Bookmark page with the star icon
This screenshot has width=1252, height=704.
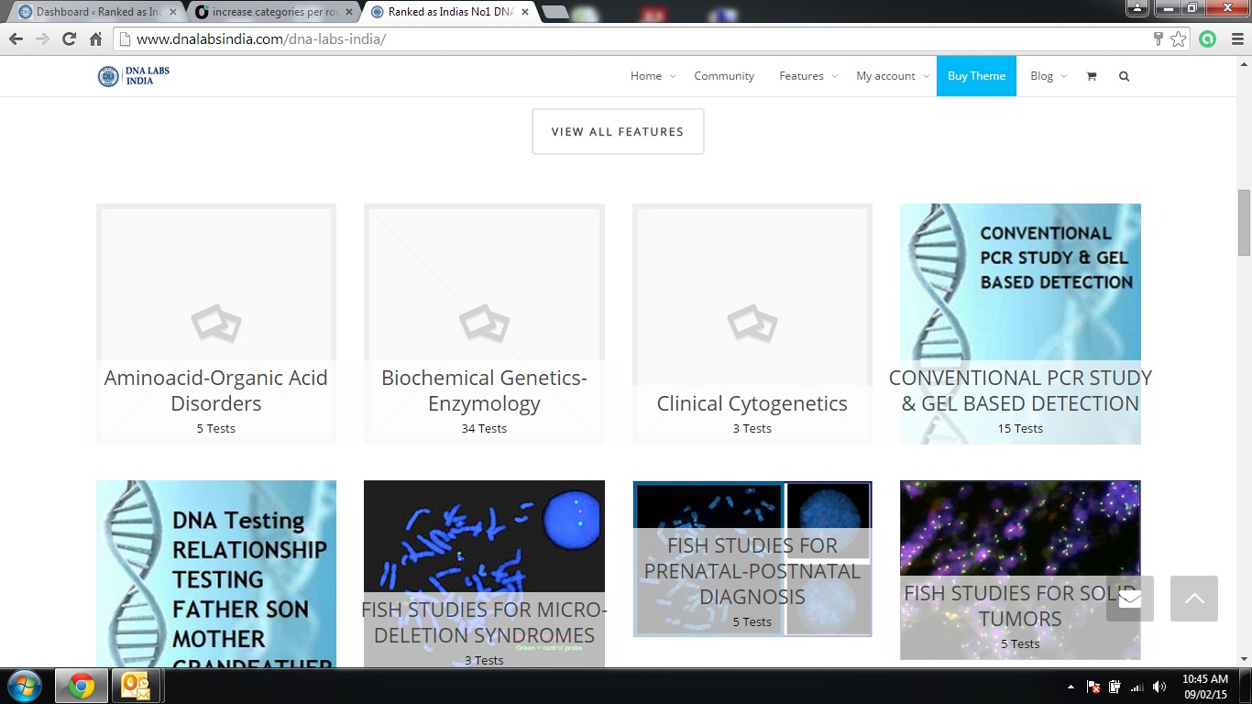point(1178,39)
